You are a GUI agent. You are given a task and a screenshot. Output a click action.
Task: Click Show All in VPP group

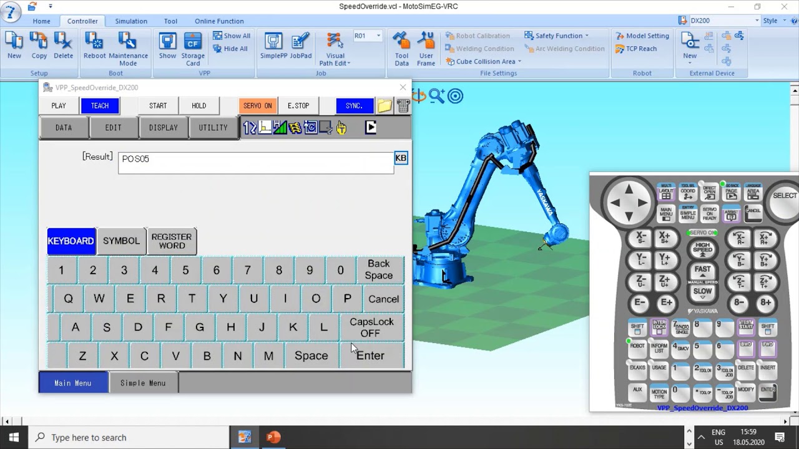232,36
